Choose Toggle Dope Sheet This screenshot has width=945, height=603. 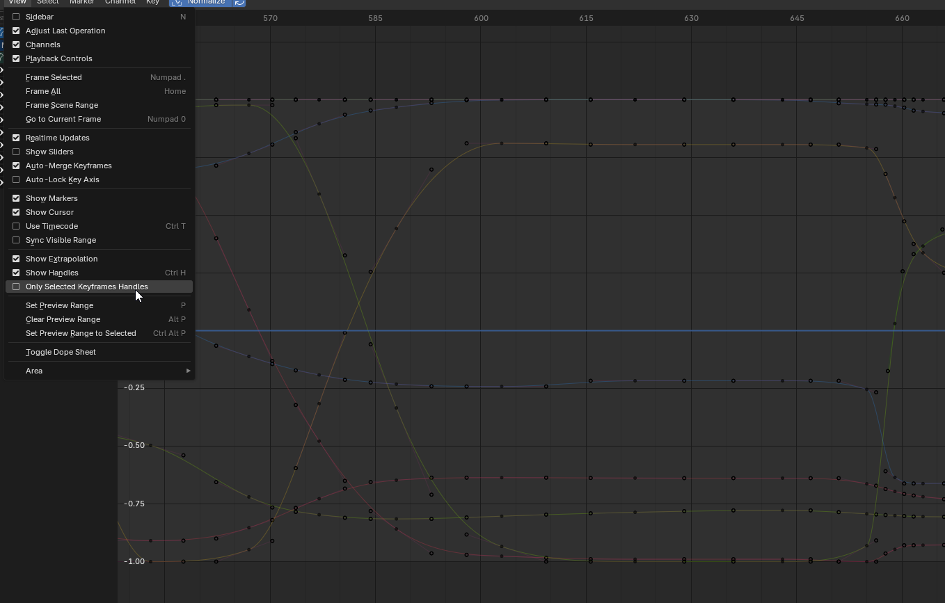[99, 352]
